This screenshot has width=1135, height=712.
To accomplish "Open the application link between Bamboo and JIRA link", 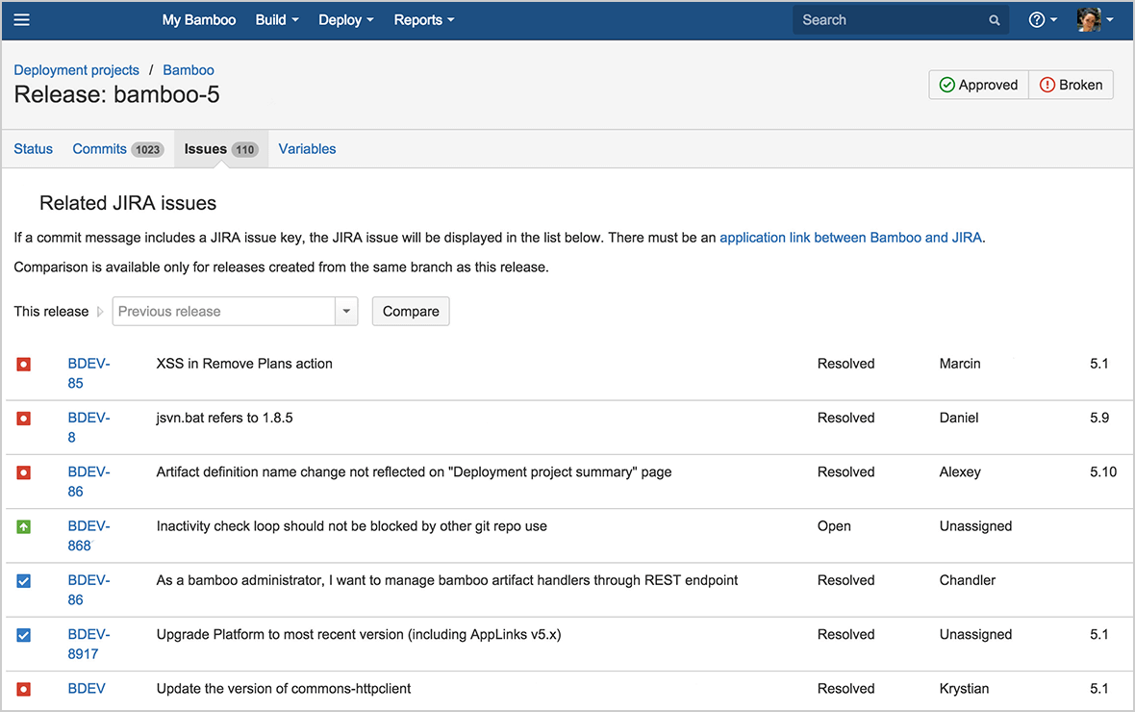I will 850,237.
